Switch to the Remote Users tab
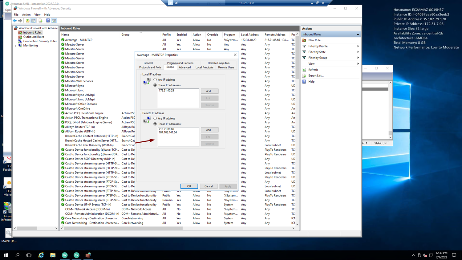 (226, 67)
